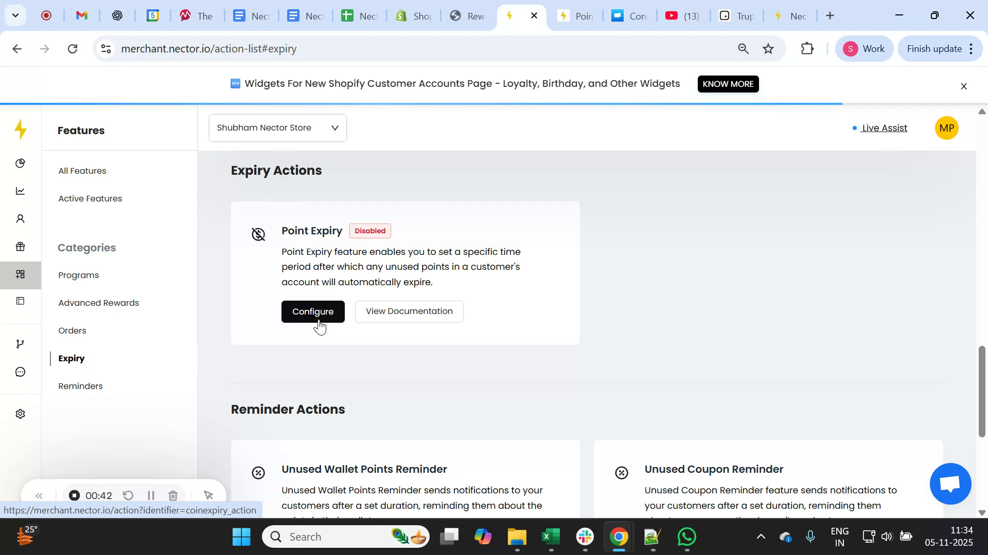Open the Customers person icon
Viewport: 988px width, 555px height.
click(x=20, y=218)
